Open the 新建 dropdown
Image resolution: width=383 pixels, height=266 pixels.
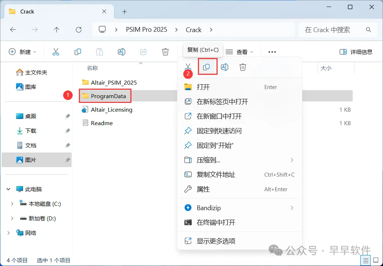23,52
